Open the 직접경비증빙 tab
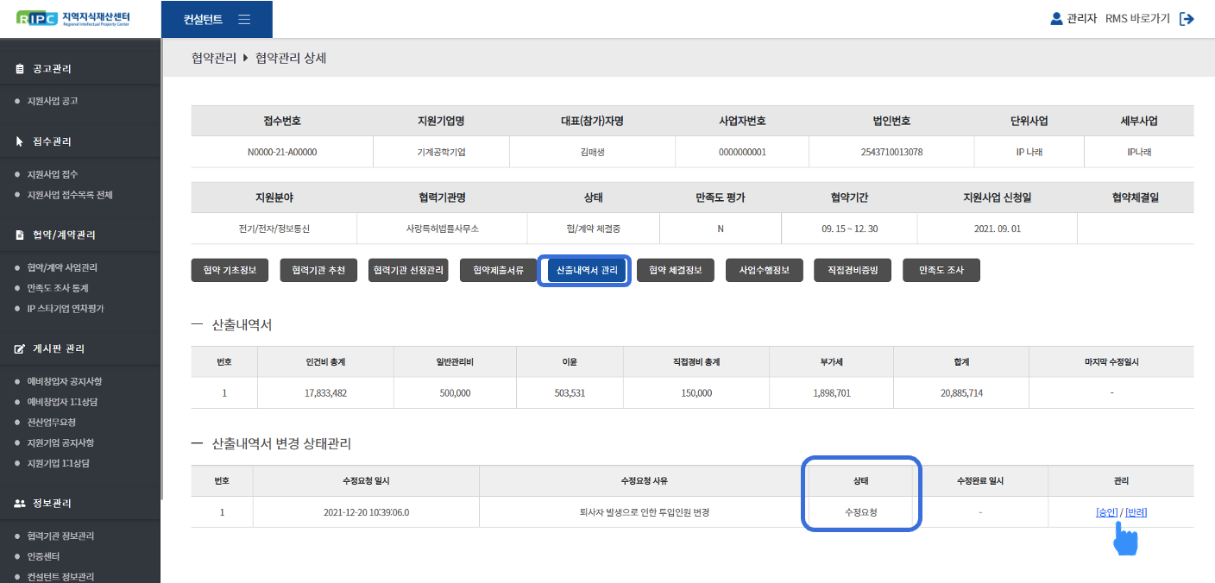Screen dimensions: 1215x583 852,271
